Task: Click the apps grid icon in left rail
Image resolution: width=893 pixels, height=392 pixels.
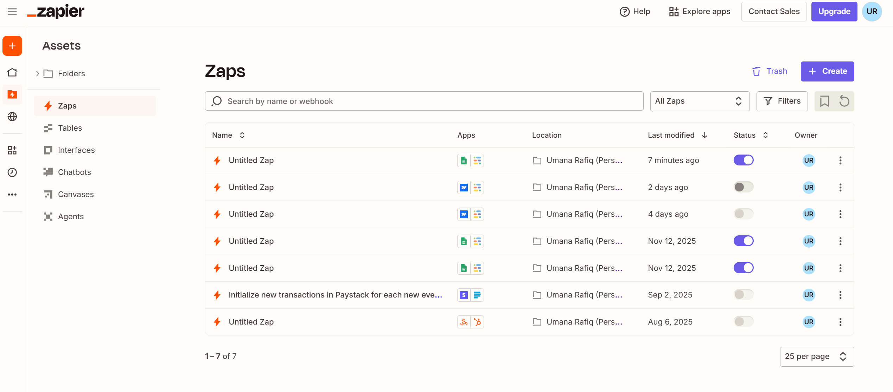Action: (x=12, y=150)
